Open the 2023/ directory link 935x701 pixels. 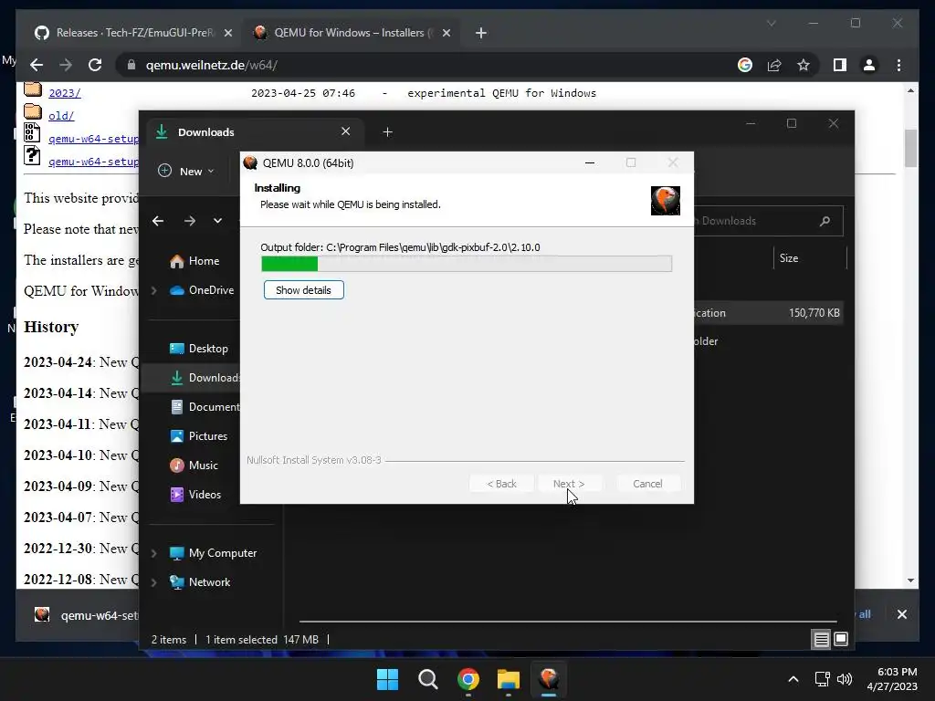[x=65, y=93]
